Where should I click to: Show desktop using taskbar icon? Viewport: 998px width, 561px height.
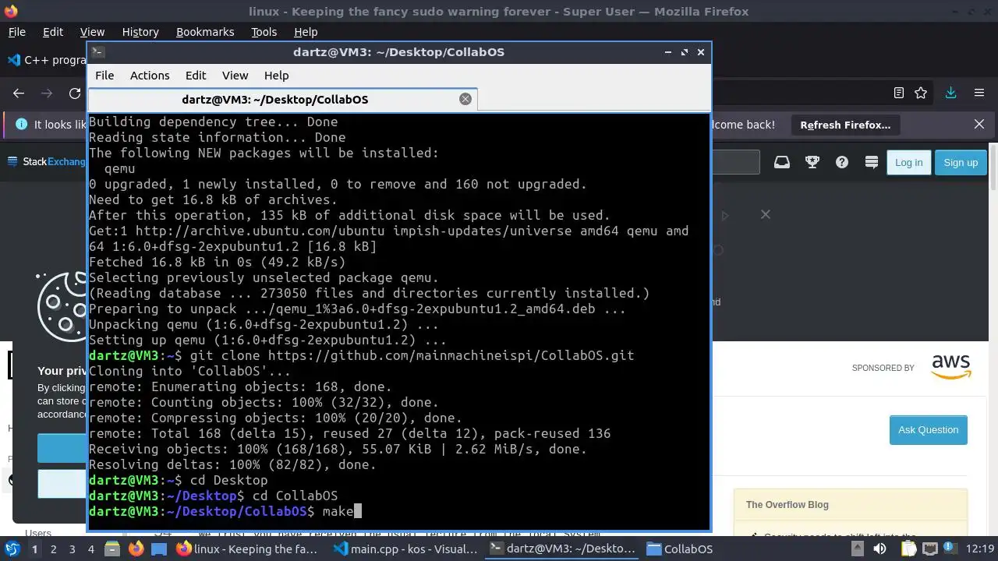pos(159,549)
